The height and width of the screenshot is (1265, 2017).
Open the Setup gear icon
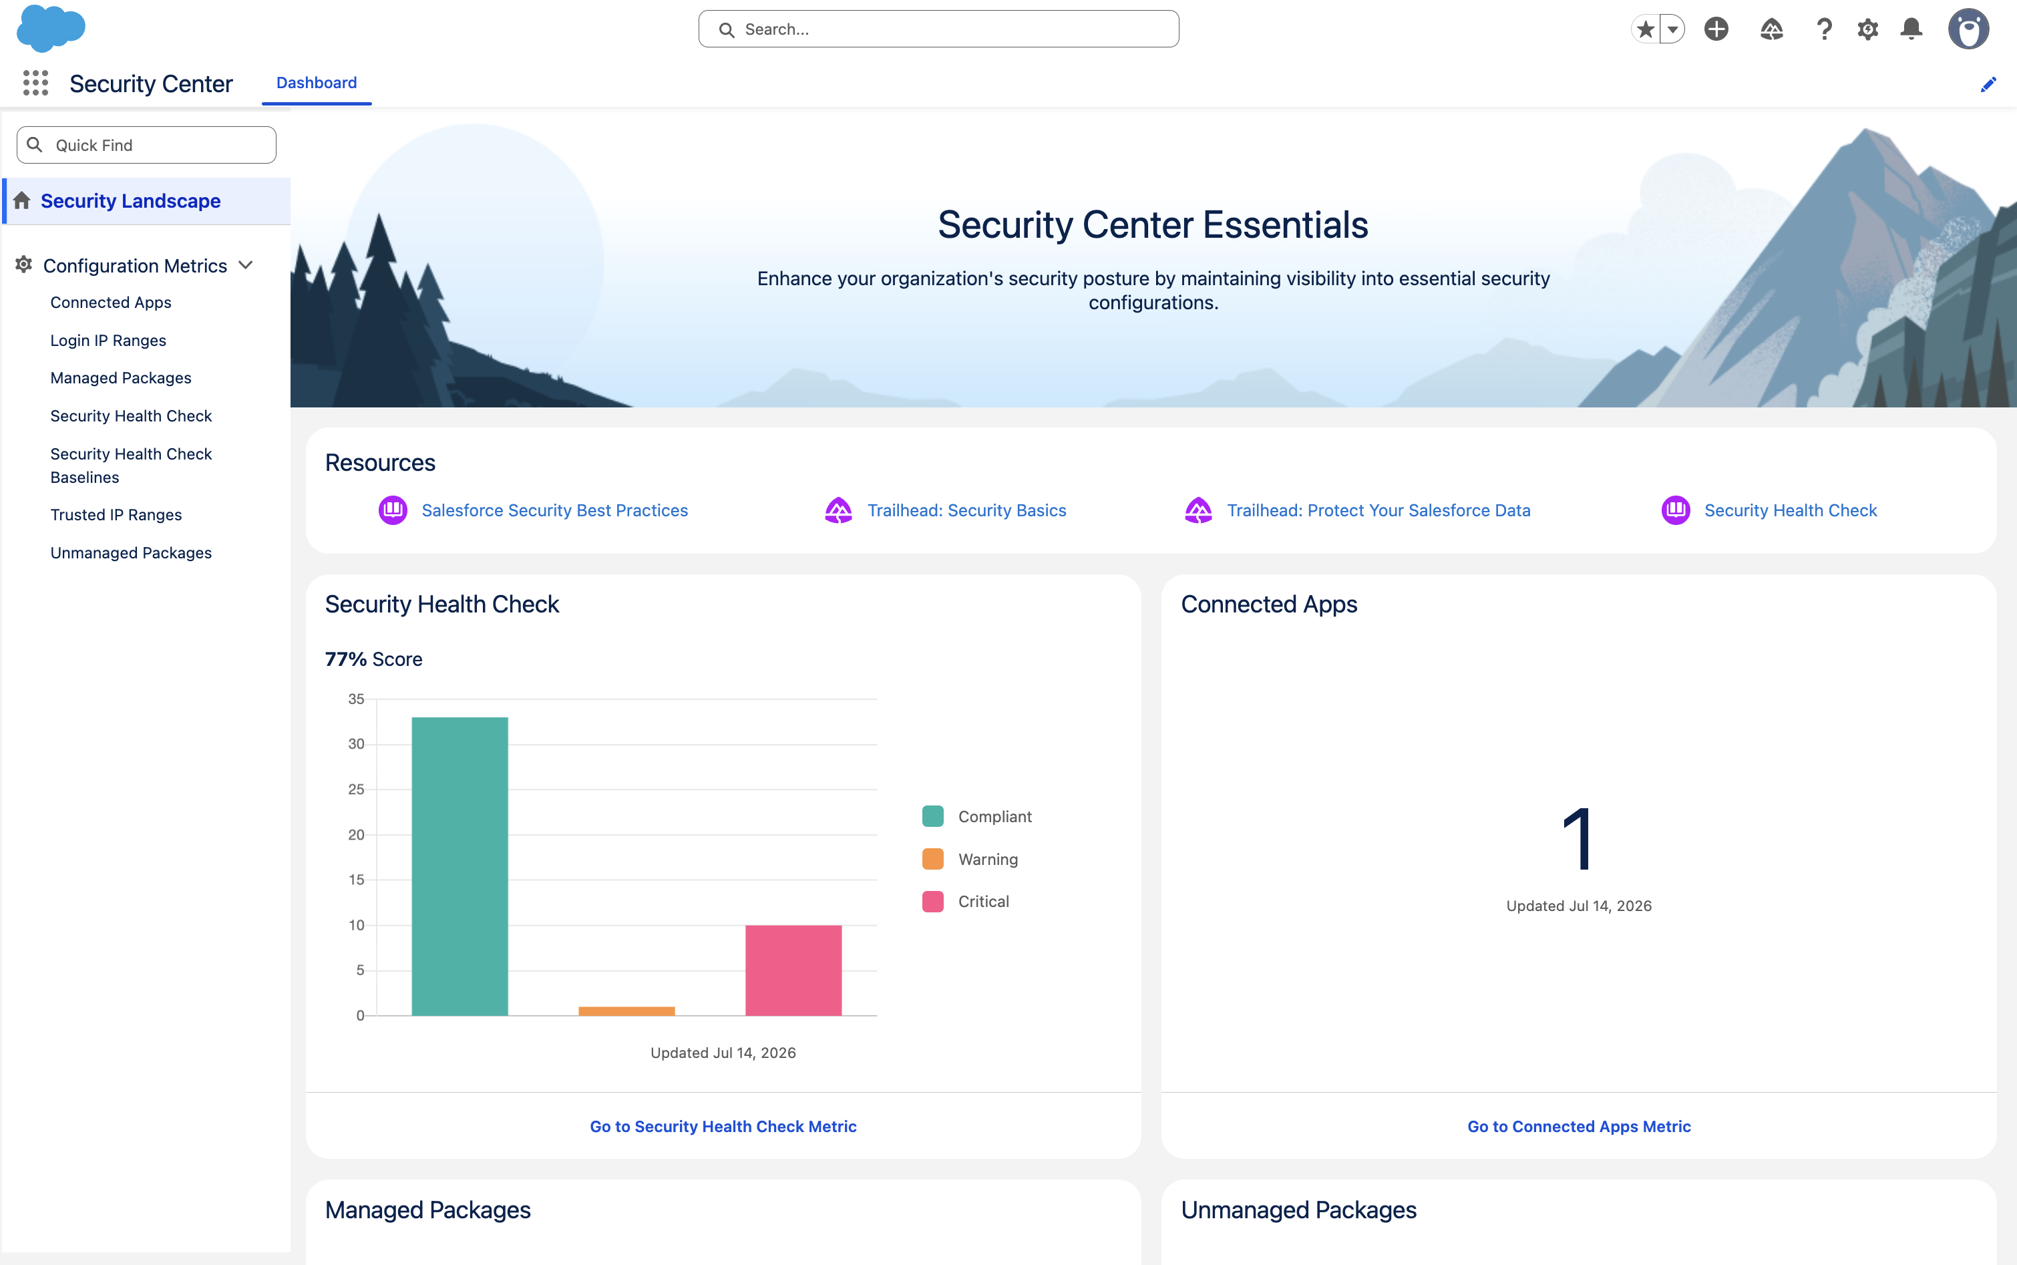click(x=1867, y=29)
